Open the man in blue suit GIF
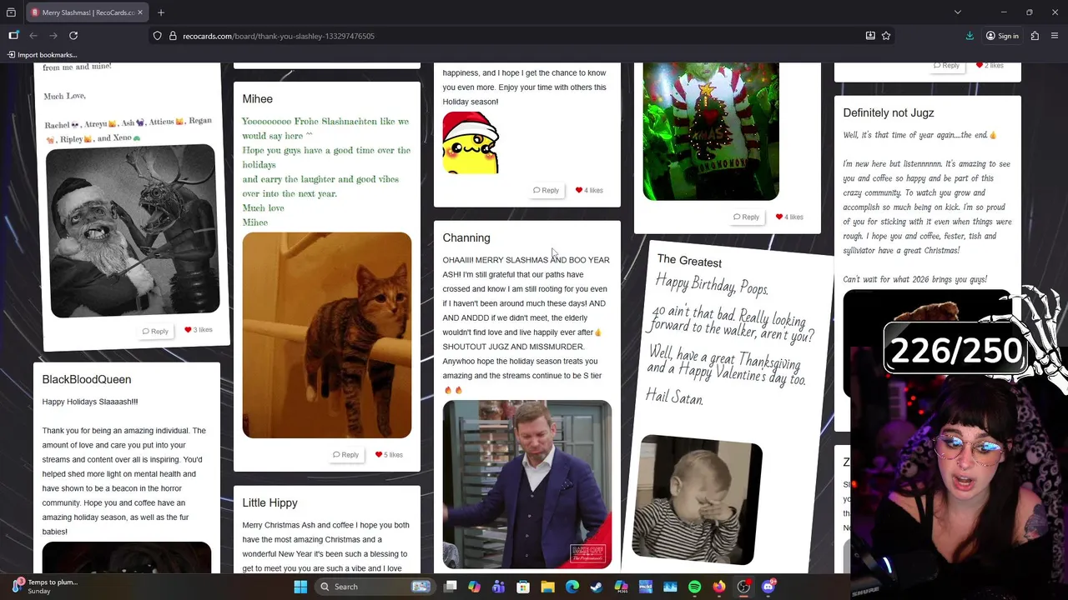Viewport: 1068px width, 600px height. (527, 483)
